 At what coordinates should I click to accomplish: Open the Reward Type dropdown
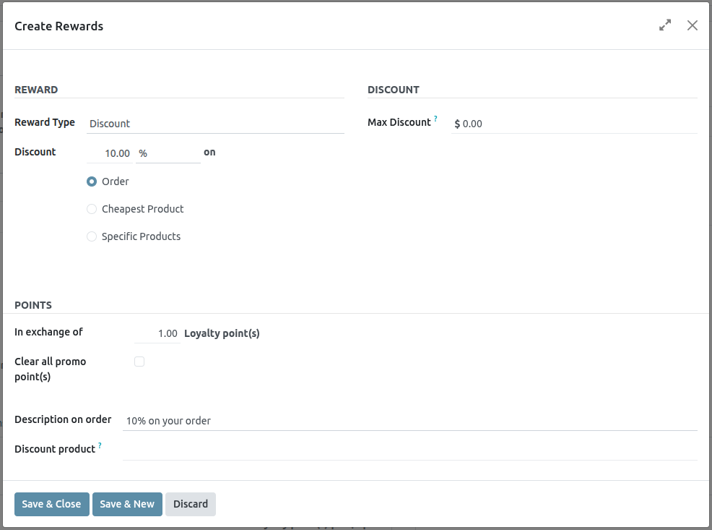coord(214,124)
